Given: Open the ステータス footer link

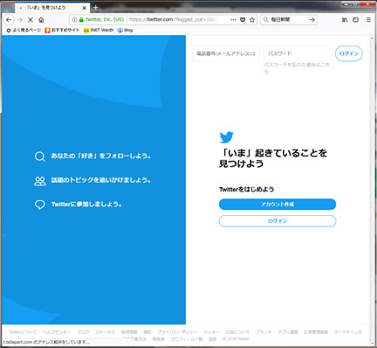Looking at the screenshot, I should [105, 332].
